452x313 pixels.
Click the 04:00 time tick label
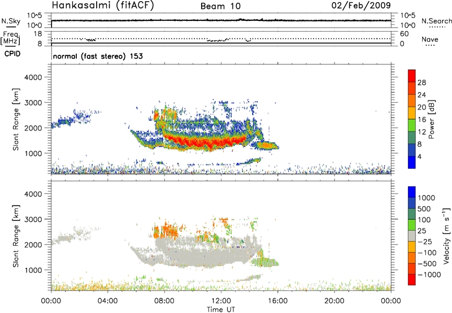tap(107, 301)
